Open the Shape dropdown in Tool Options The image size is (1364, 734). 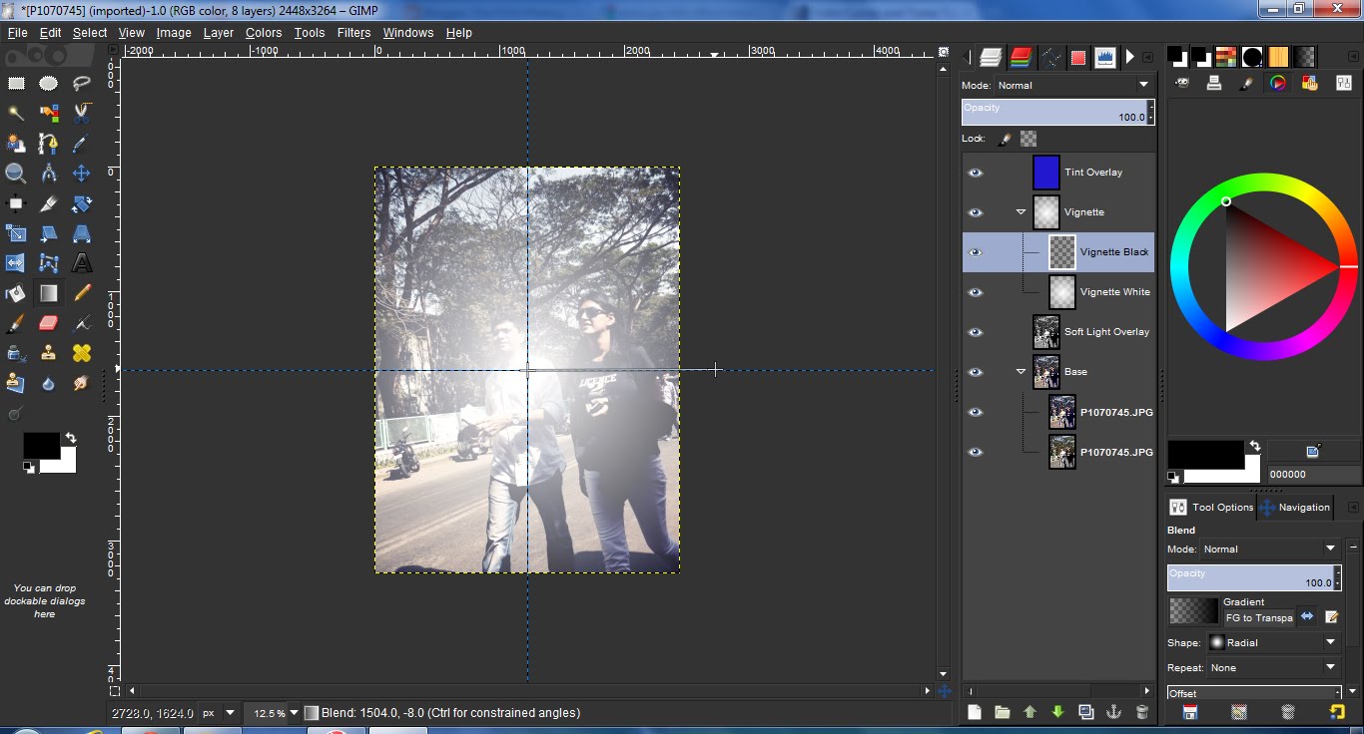click(x=1273, y=642)
